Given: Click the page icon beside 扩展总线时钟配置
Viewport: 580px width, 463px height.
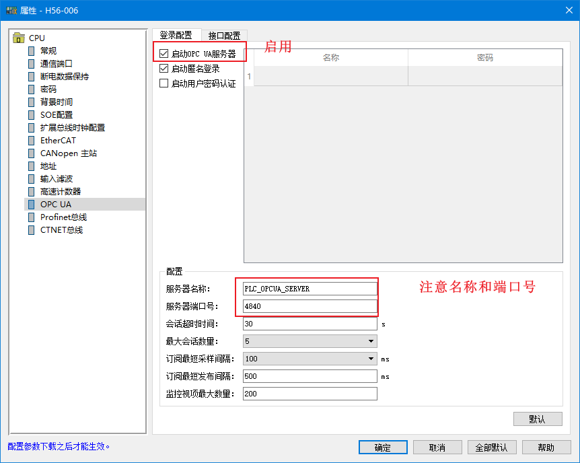Looking at the screenshot, I should point(32,128).
